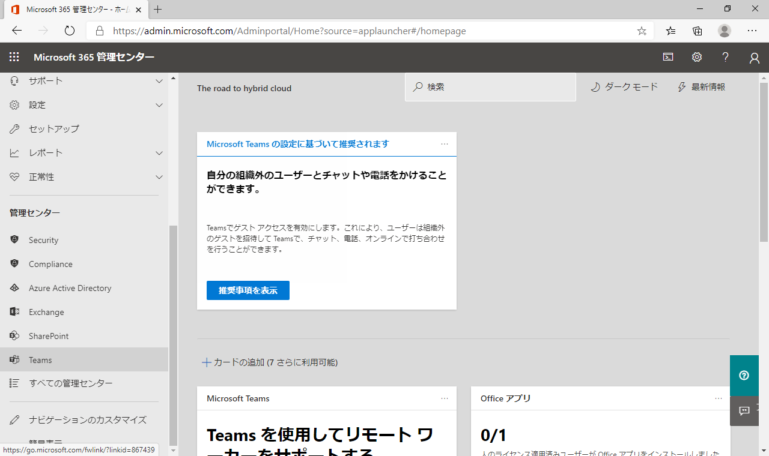The image size is (769, 456).
Task: Click the SharePoint icon in sidebar
Action: (15, 336)
